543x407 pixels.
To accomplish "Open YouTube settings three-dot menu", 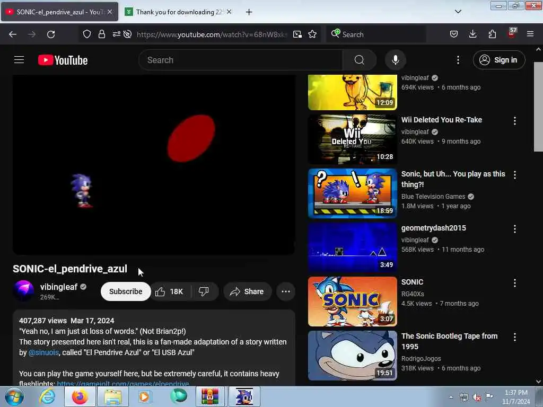I will [458, 60].
